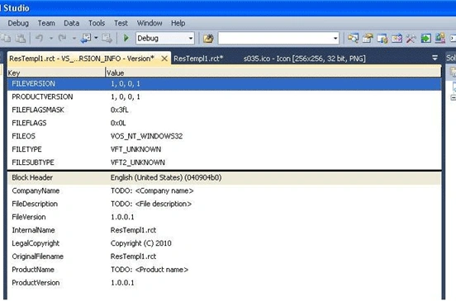Switch to the ResTempl1.rct* tab

coord(198,59)
